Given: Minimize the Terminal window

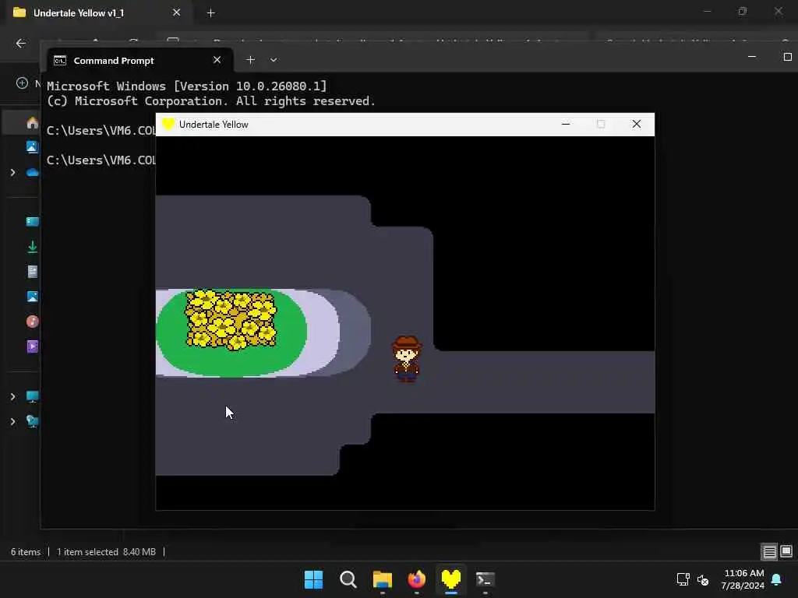Looking at the screenshot, I should click(x=752, y=56).
